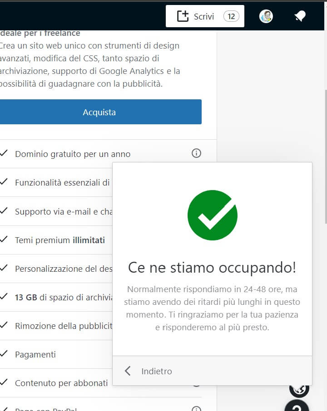
Task: Click the Ce ne stiamo occupando heading
Action: pos(212,268)
